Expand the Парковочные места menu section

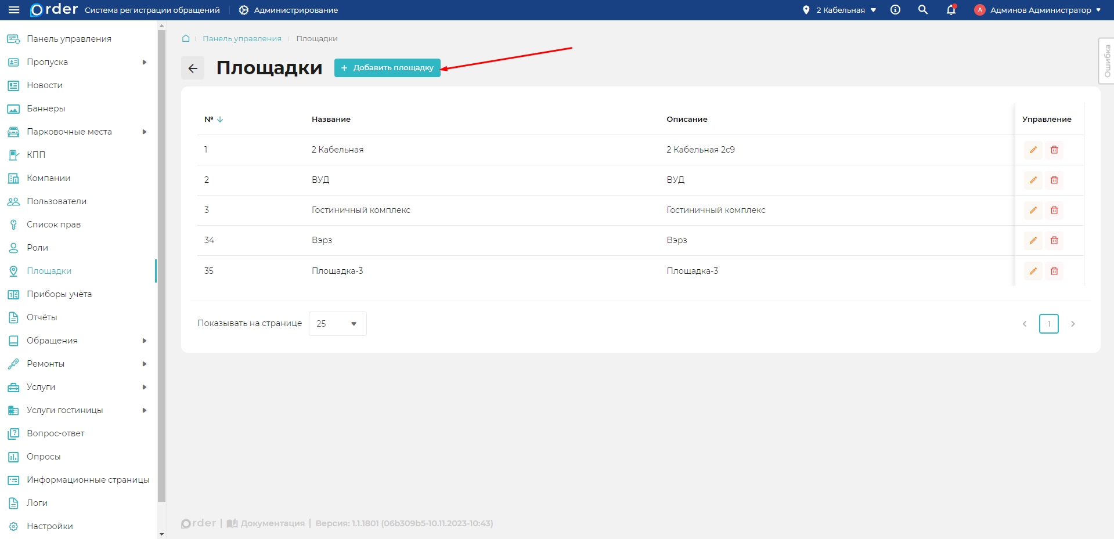point(145,132)
